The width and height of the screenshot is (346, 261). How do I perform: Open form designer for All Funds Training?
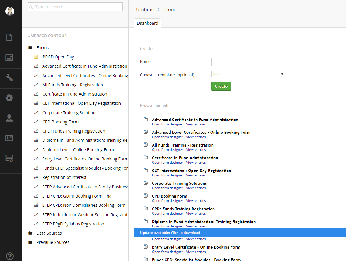click(167, 150)
